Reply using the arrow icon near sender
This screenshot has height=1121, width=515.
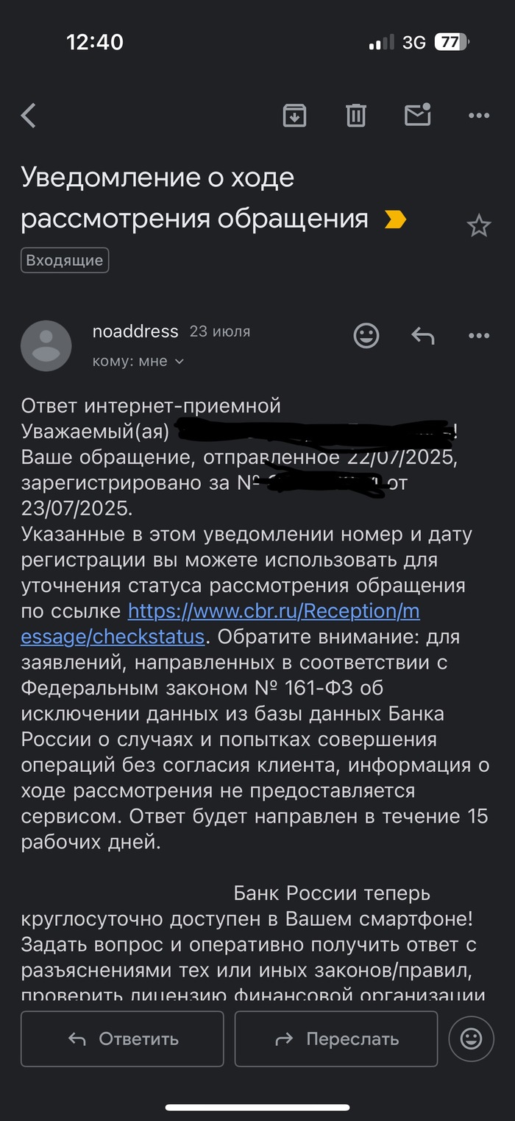[x=422, y=336]
